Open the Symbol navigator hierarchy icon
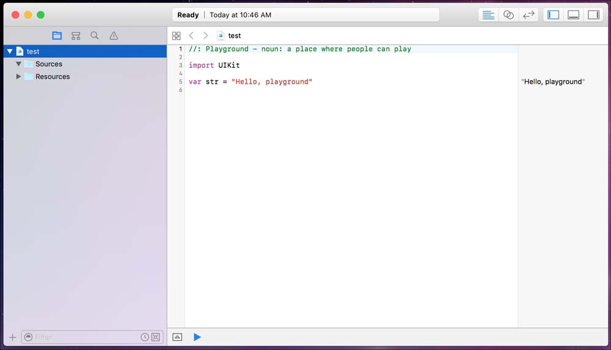The image size is (611, 350). point(76,36)
